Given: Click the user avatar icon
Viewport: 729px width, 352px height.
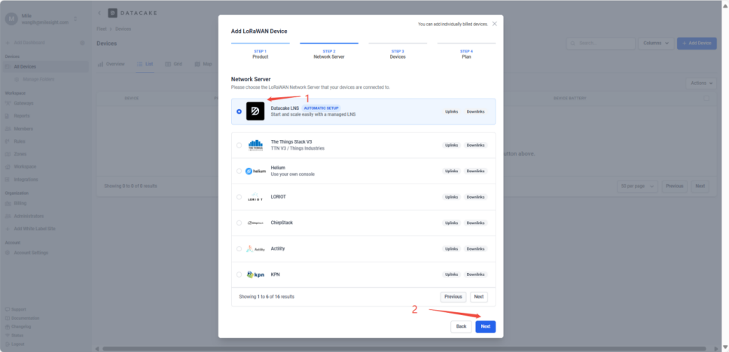Looking at the screenshot, I should (11, 19).
